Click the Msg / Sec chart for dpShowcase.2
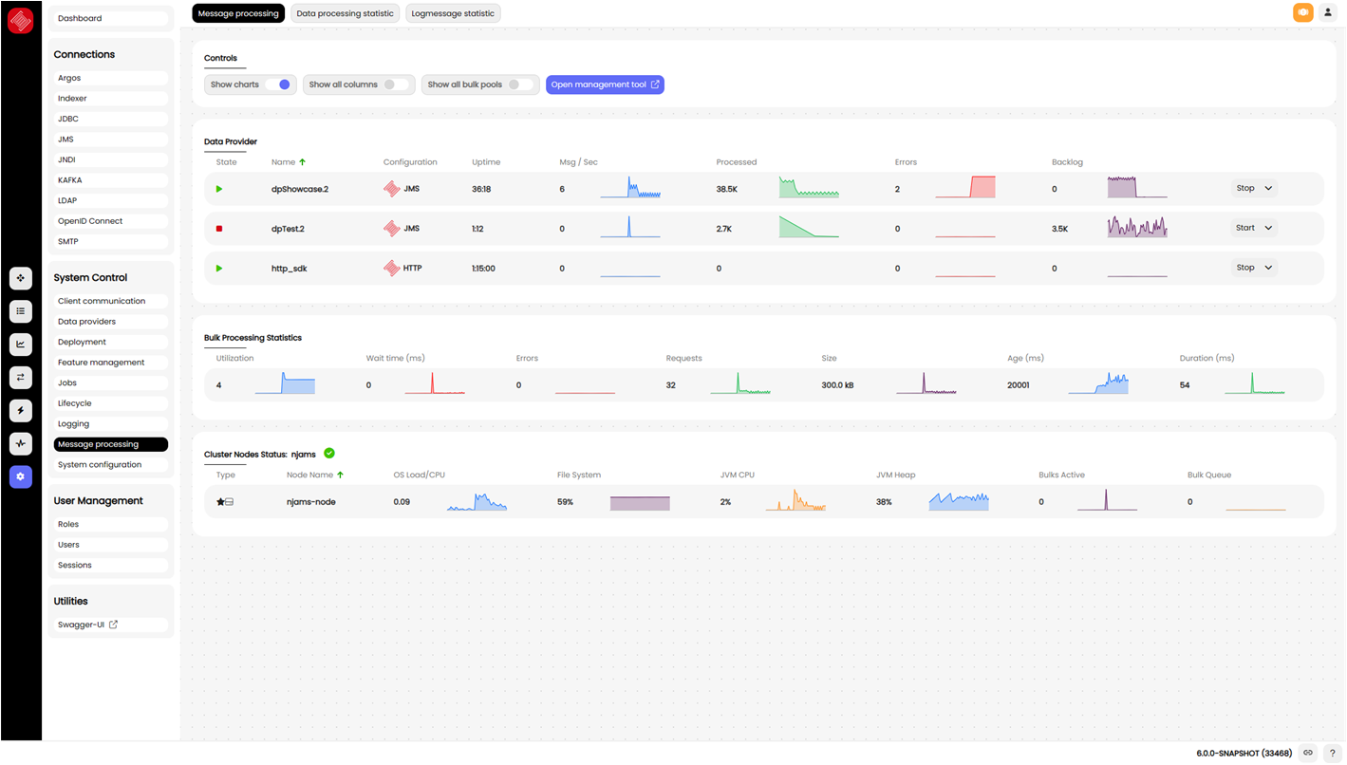The height and width of the screenshot is (765, 1347). [x=630, y=187]
